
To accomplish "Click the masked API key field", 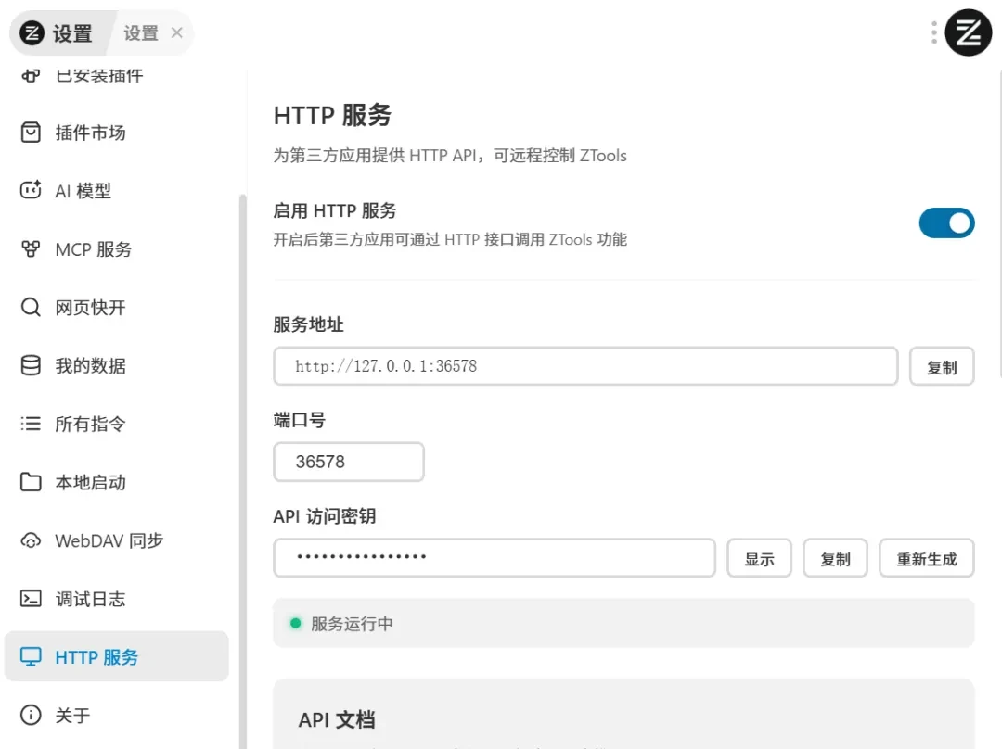I will [495, 558].
